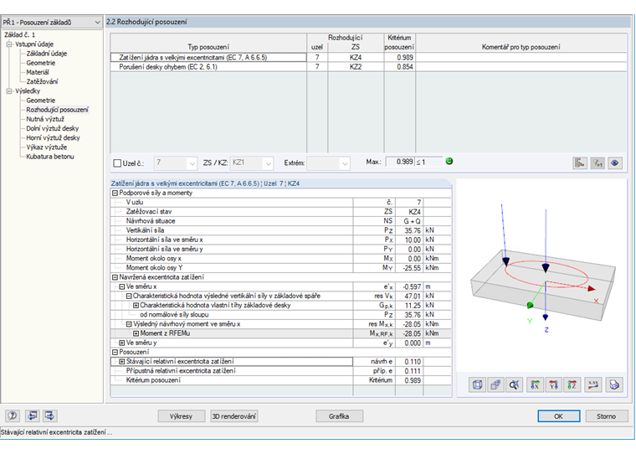Collapse the Vstupní údaje tree node
The image size is (636, 454).
9,44
